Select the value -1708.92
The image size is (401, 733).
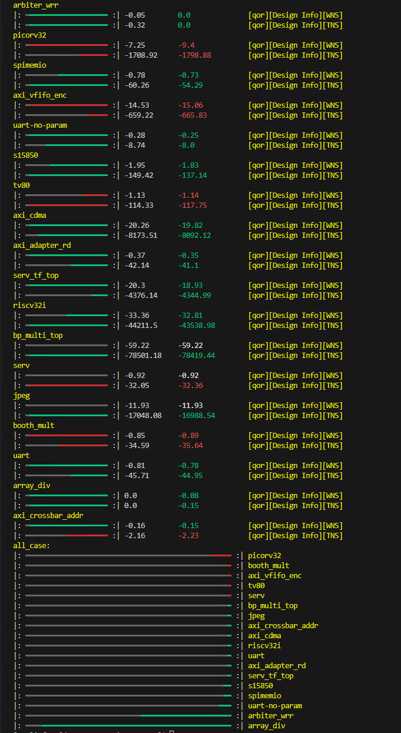point(141,55)
